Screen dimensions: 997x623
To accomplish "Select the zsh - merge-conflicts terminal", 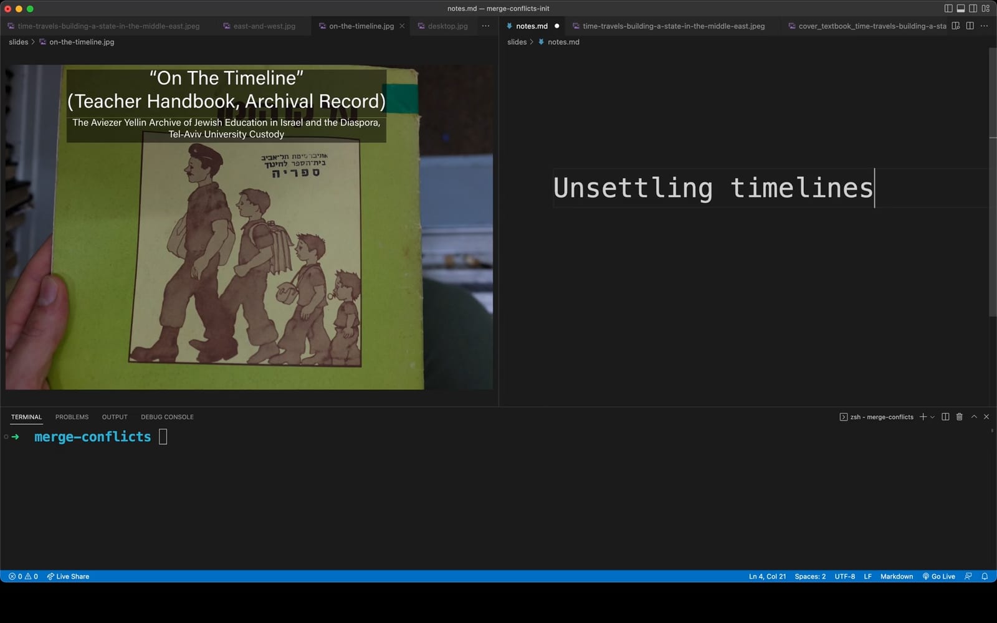I will tap(876, 417).
